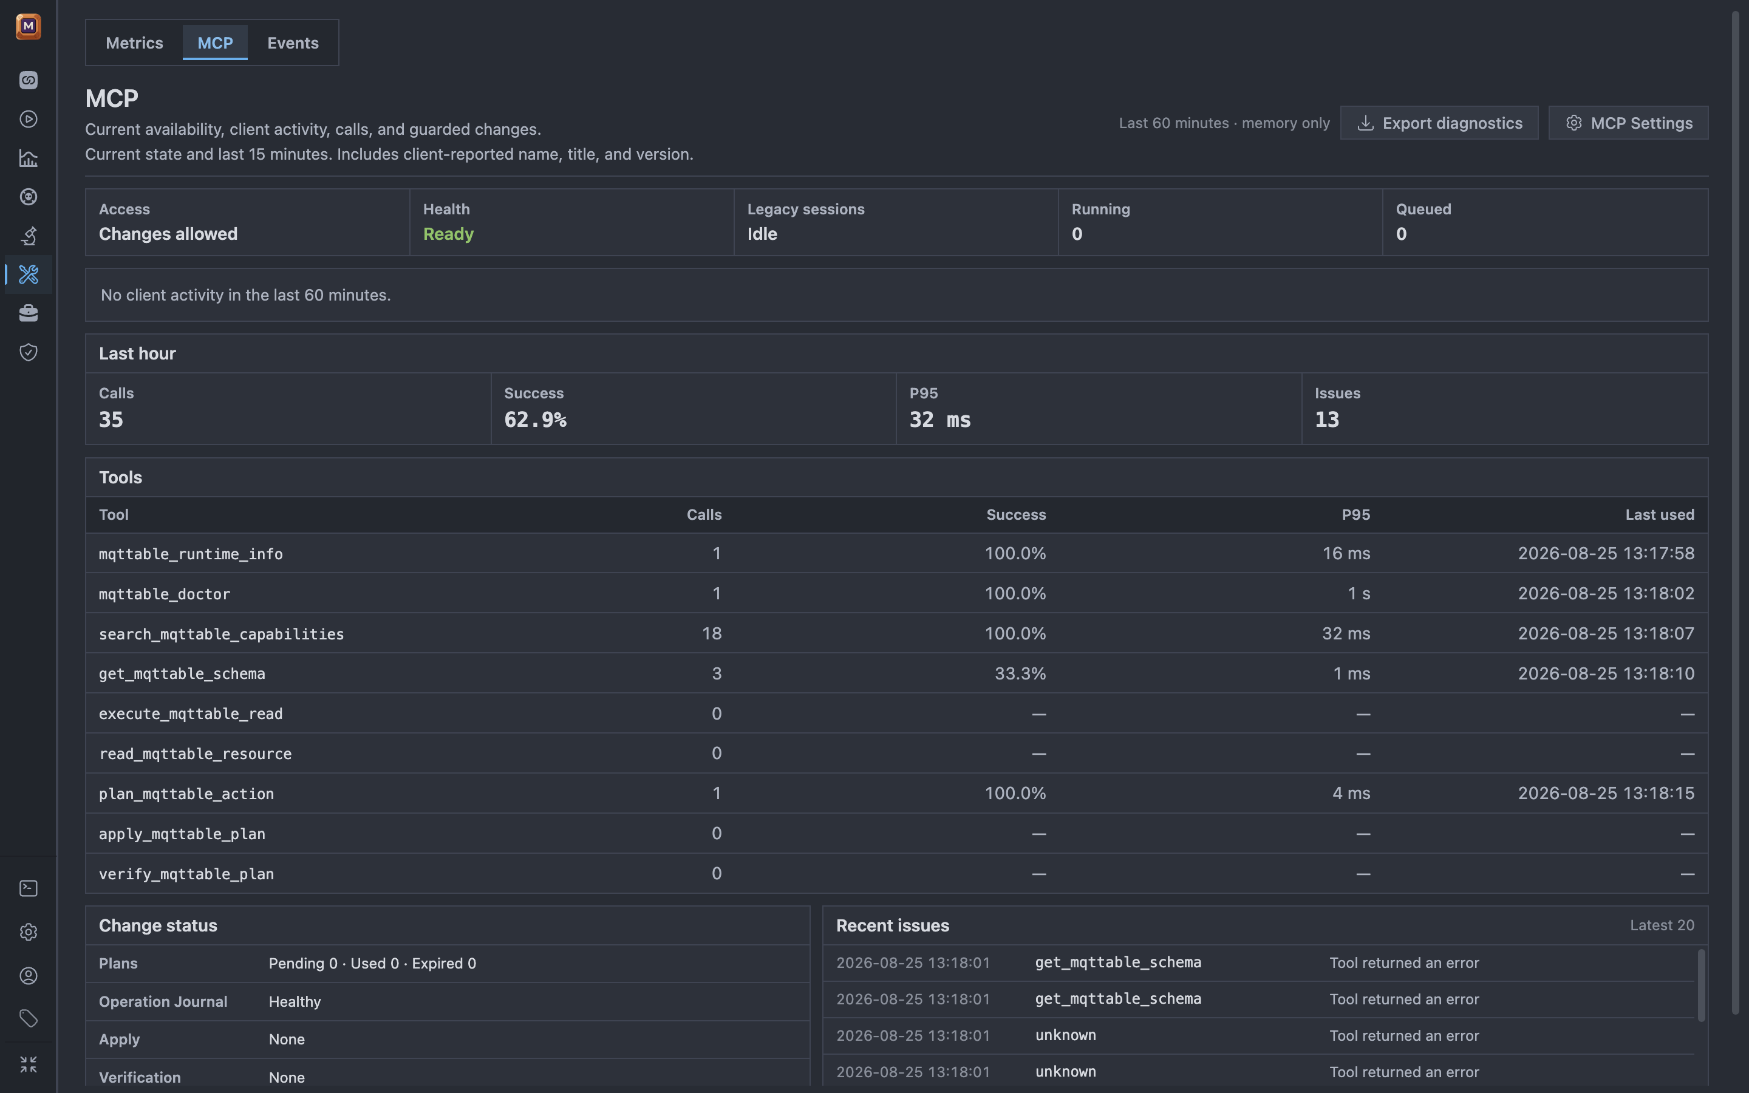Click the 13 issues last hour value
Viewport: 1749px width, 1093px height.
(1326, 420)
